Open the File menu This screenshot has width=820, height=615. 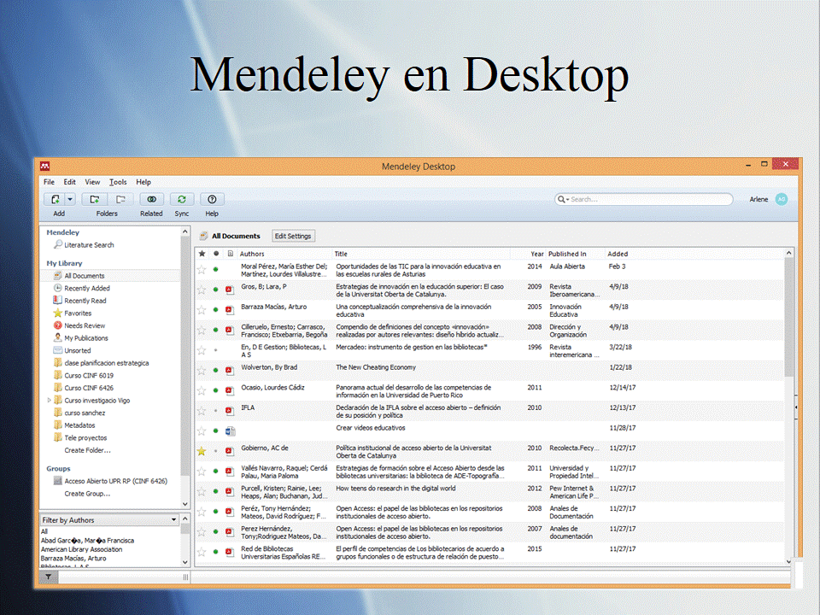[50, 182]
